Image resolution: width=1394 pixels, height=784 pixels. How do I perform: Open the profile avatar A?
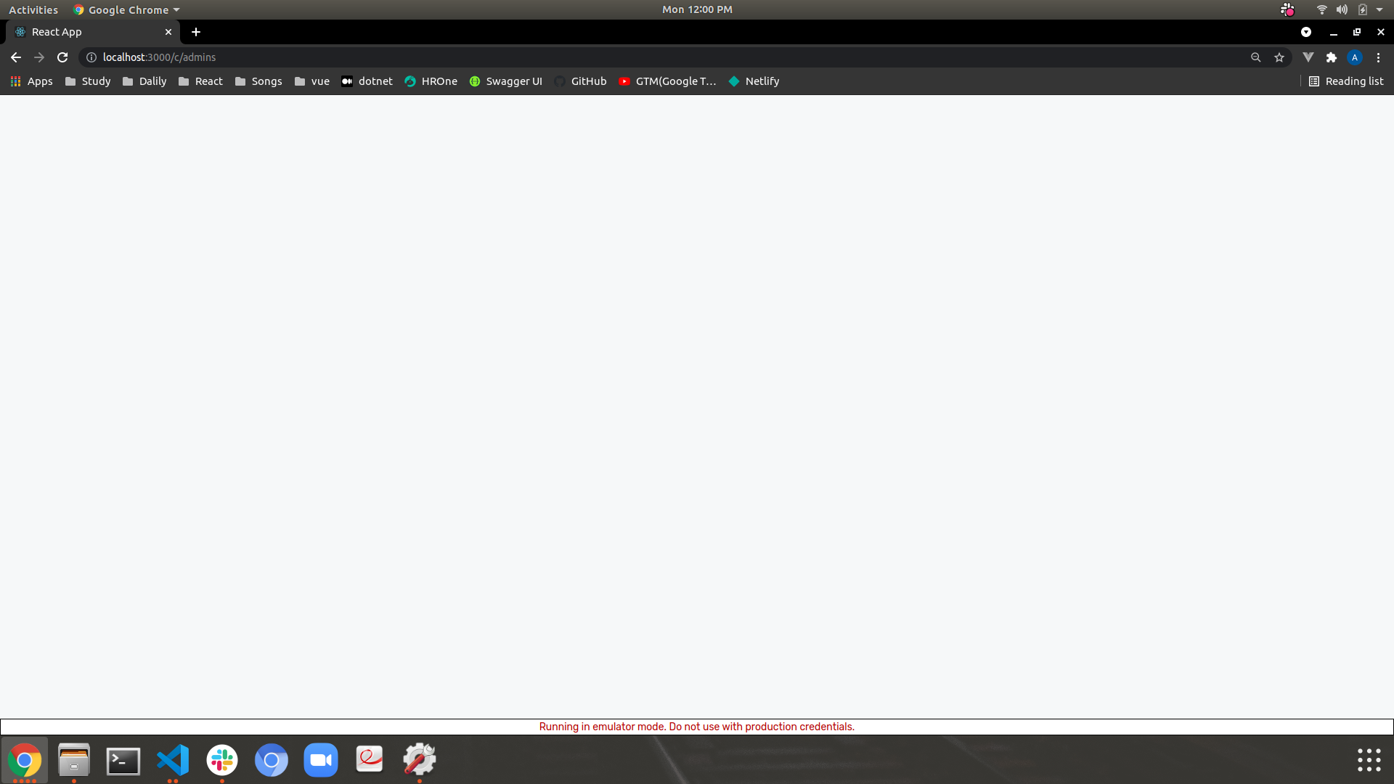tap(1355, 57)
